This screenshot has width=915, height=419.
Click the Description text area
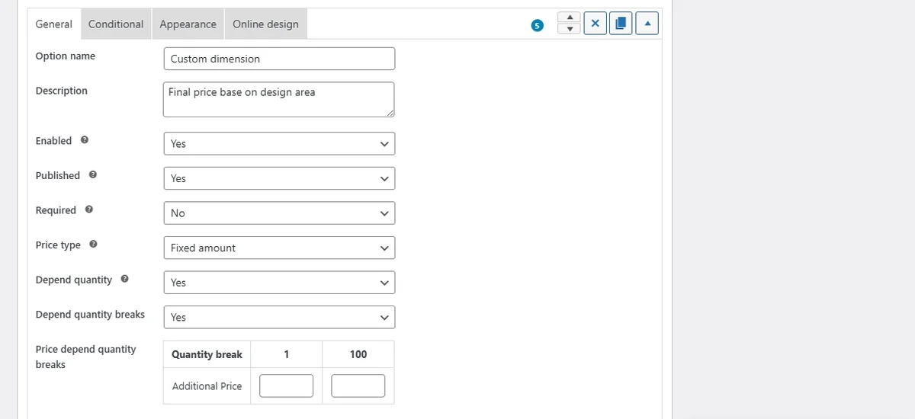pos(279,100)
